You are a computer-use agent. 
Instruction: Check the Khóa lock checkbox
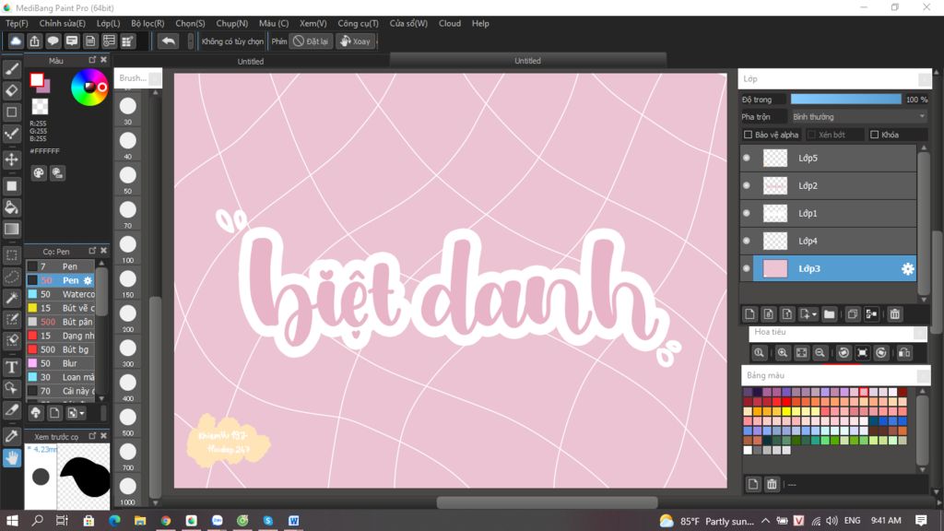874,135
